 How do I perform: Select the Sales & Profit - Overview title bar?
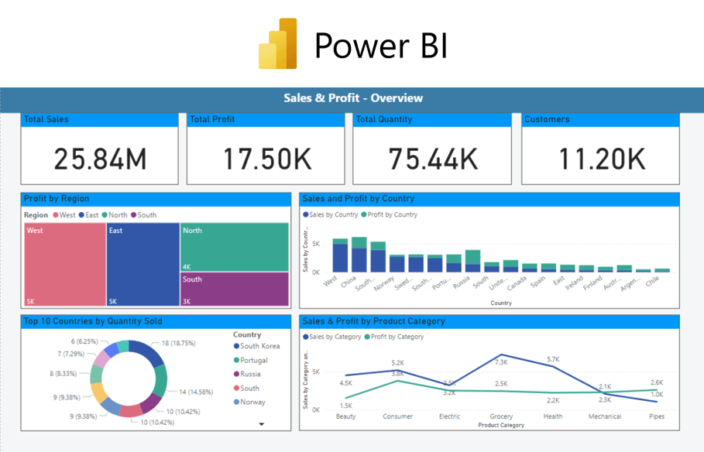(352, 98)
